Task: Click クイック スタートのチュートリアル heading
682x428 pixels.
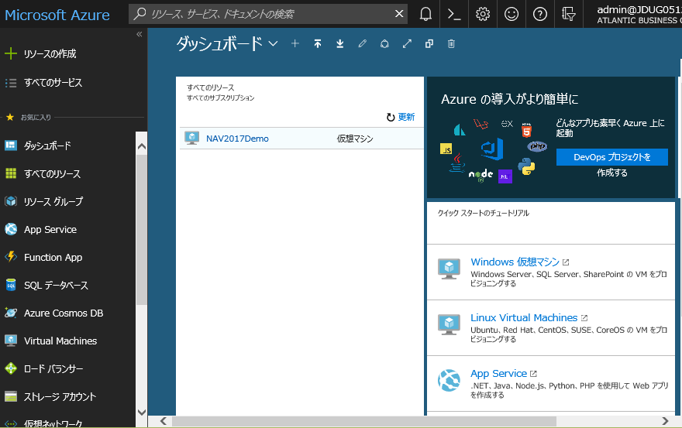Action: (484, 213)
